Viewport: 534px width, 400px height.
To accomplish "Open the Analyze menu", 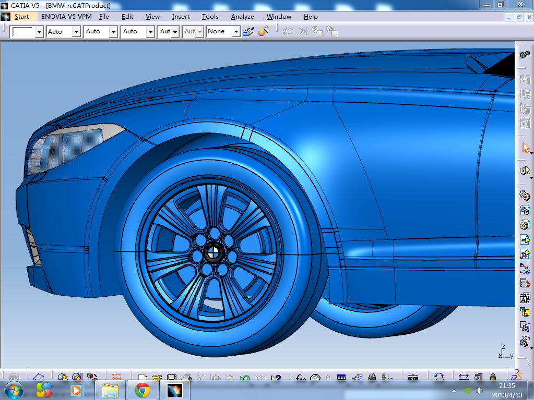I will click(243, 16).
